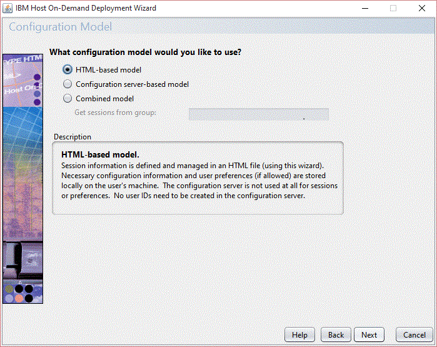Click the maximize button in title bar
The width and height of the screenshot is (437, 347).
point(393,8)
